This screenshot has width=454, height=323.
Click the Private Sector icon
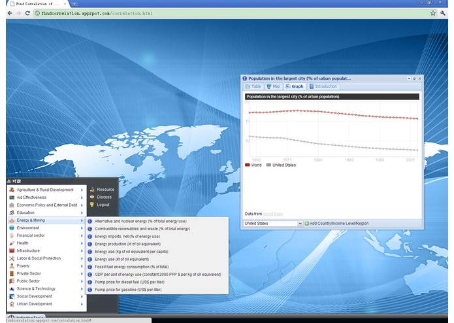point(12,273)
